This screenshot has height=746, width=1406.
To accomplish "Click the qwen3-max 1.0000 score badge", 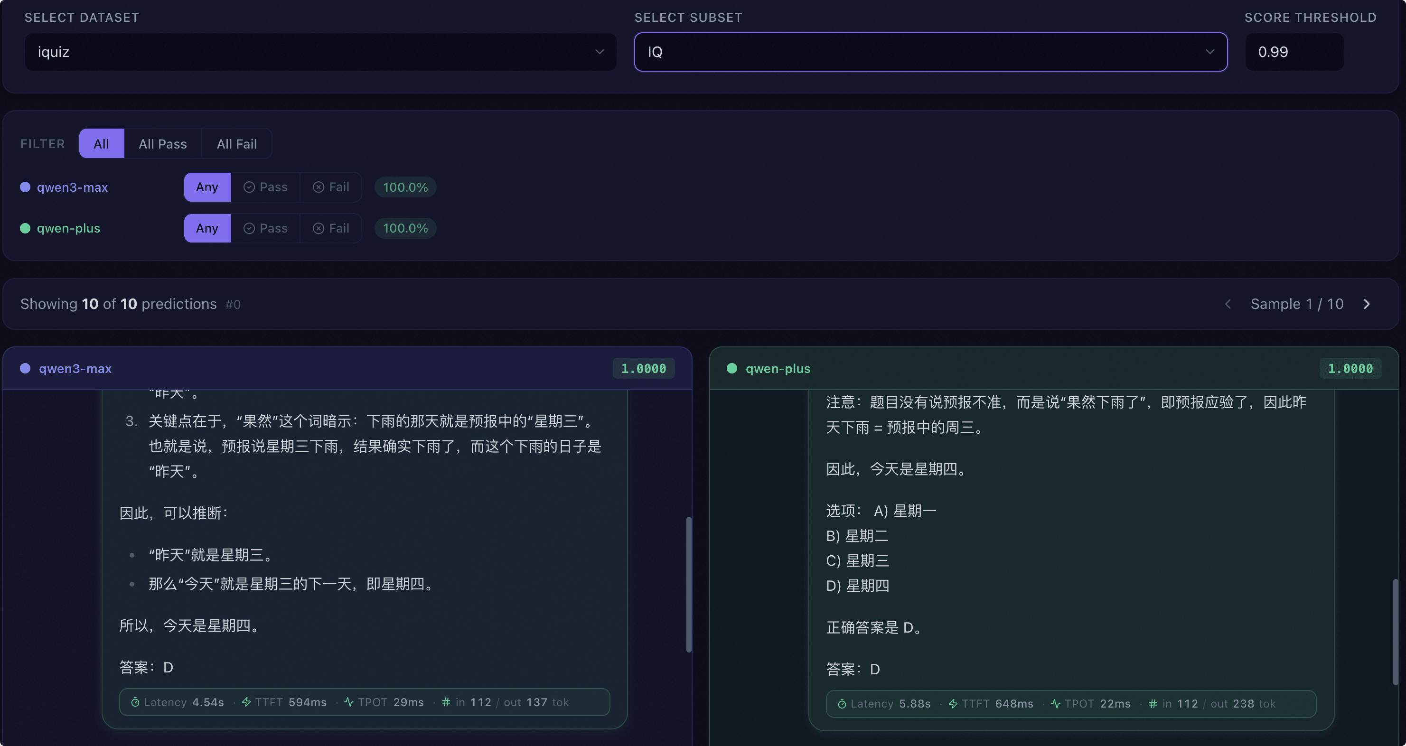I will [x=644, y=368].
